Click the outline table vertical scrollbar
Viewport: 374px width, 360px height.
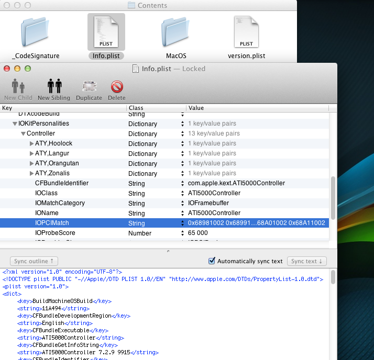click(x=333, y=198)
